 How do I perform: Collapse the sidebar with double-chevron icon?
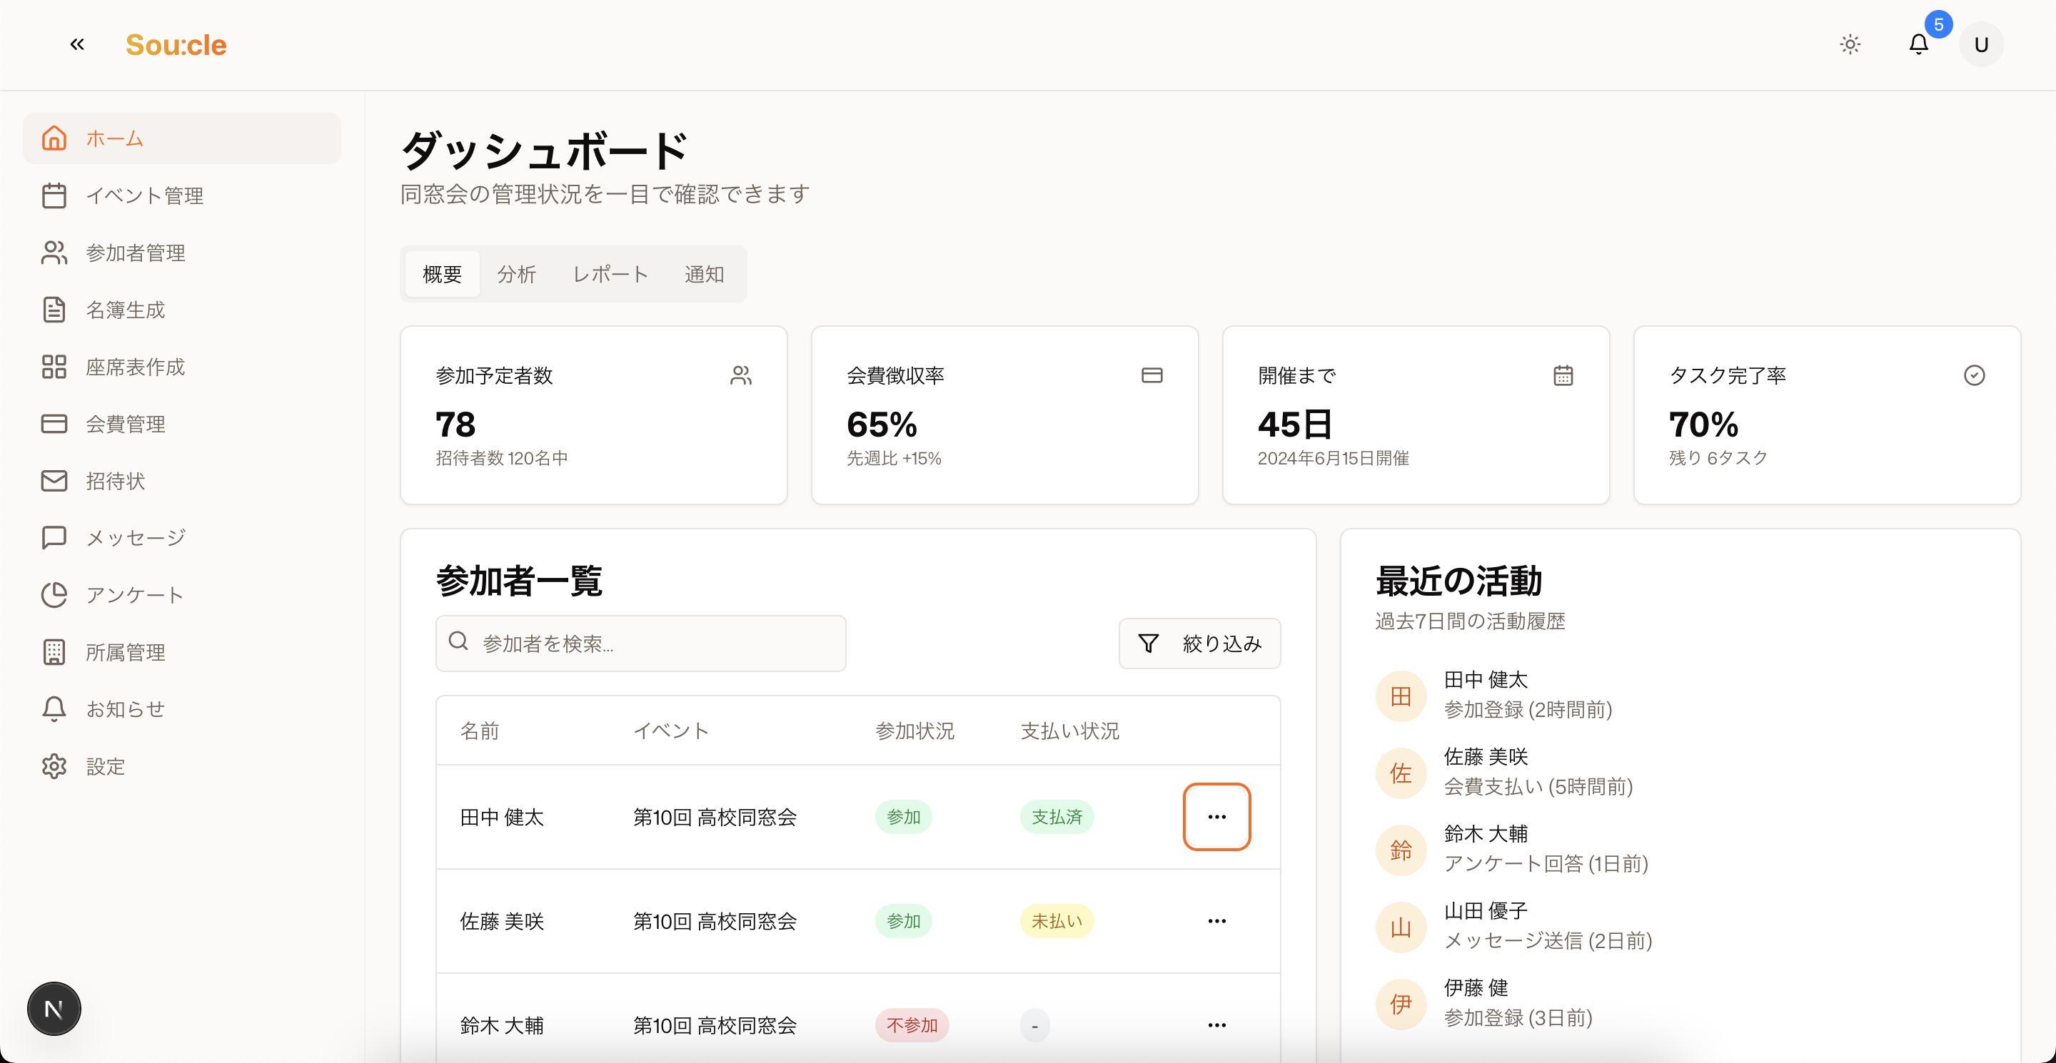76,45
